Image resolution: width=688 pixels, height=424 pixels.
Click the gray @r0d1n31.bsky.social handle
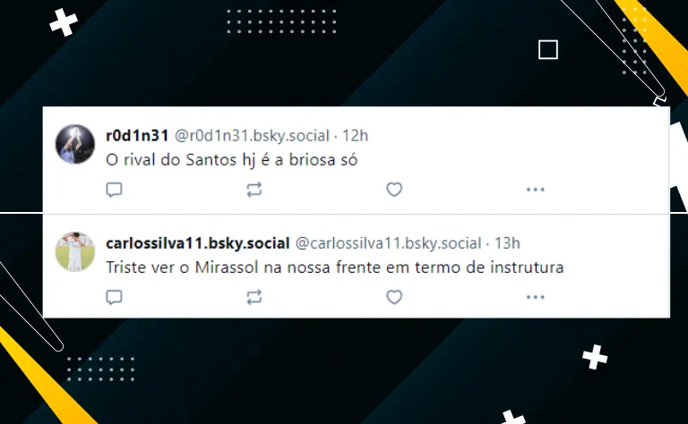click(252, 136)
